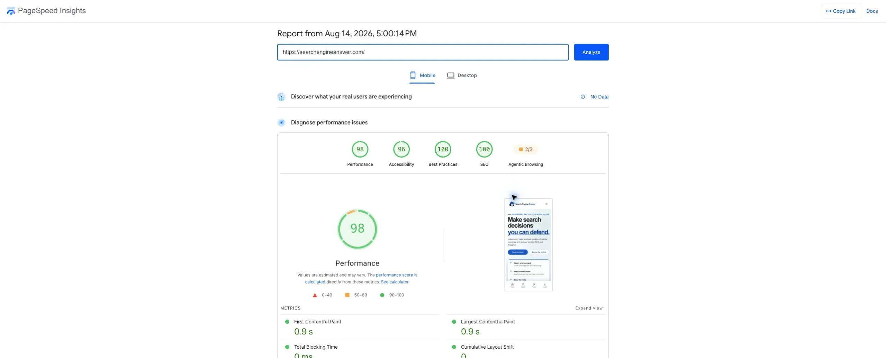Viewport: 886px width, 358px height.
Task: Click the Largest Contentful Paint green dot
Action: coord(454,322)
